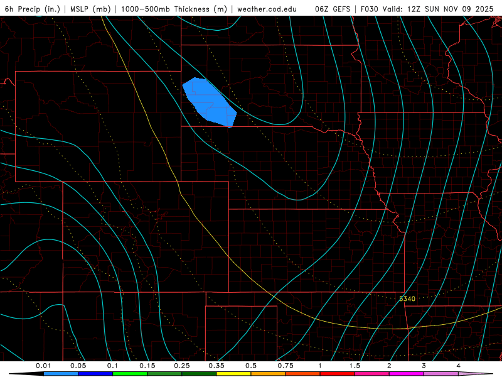Click the yellow '5340' thickness contour label
The width and height of the screenshot is (502, 377).
[x=407, y=299]
